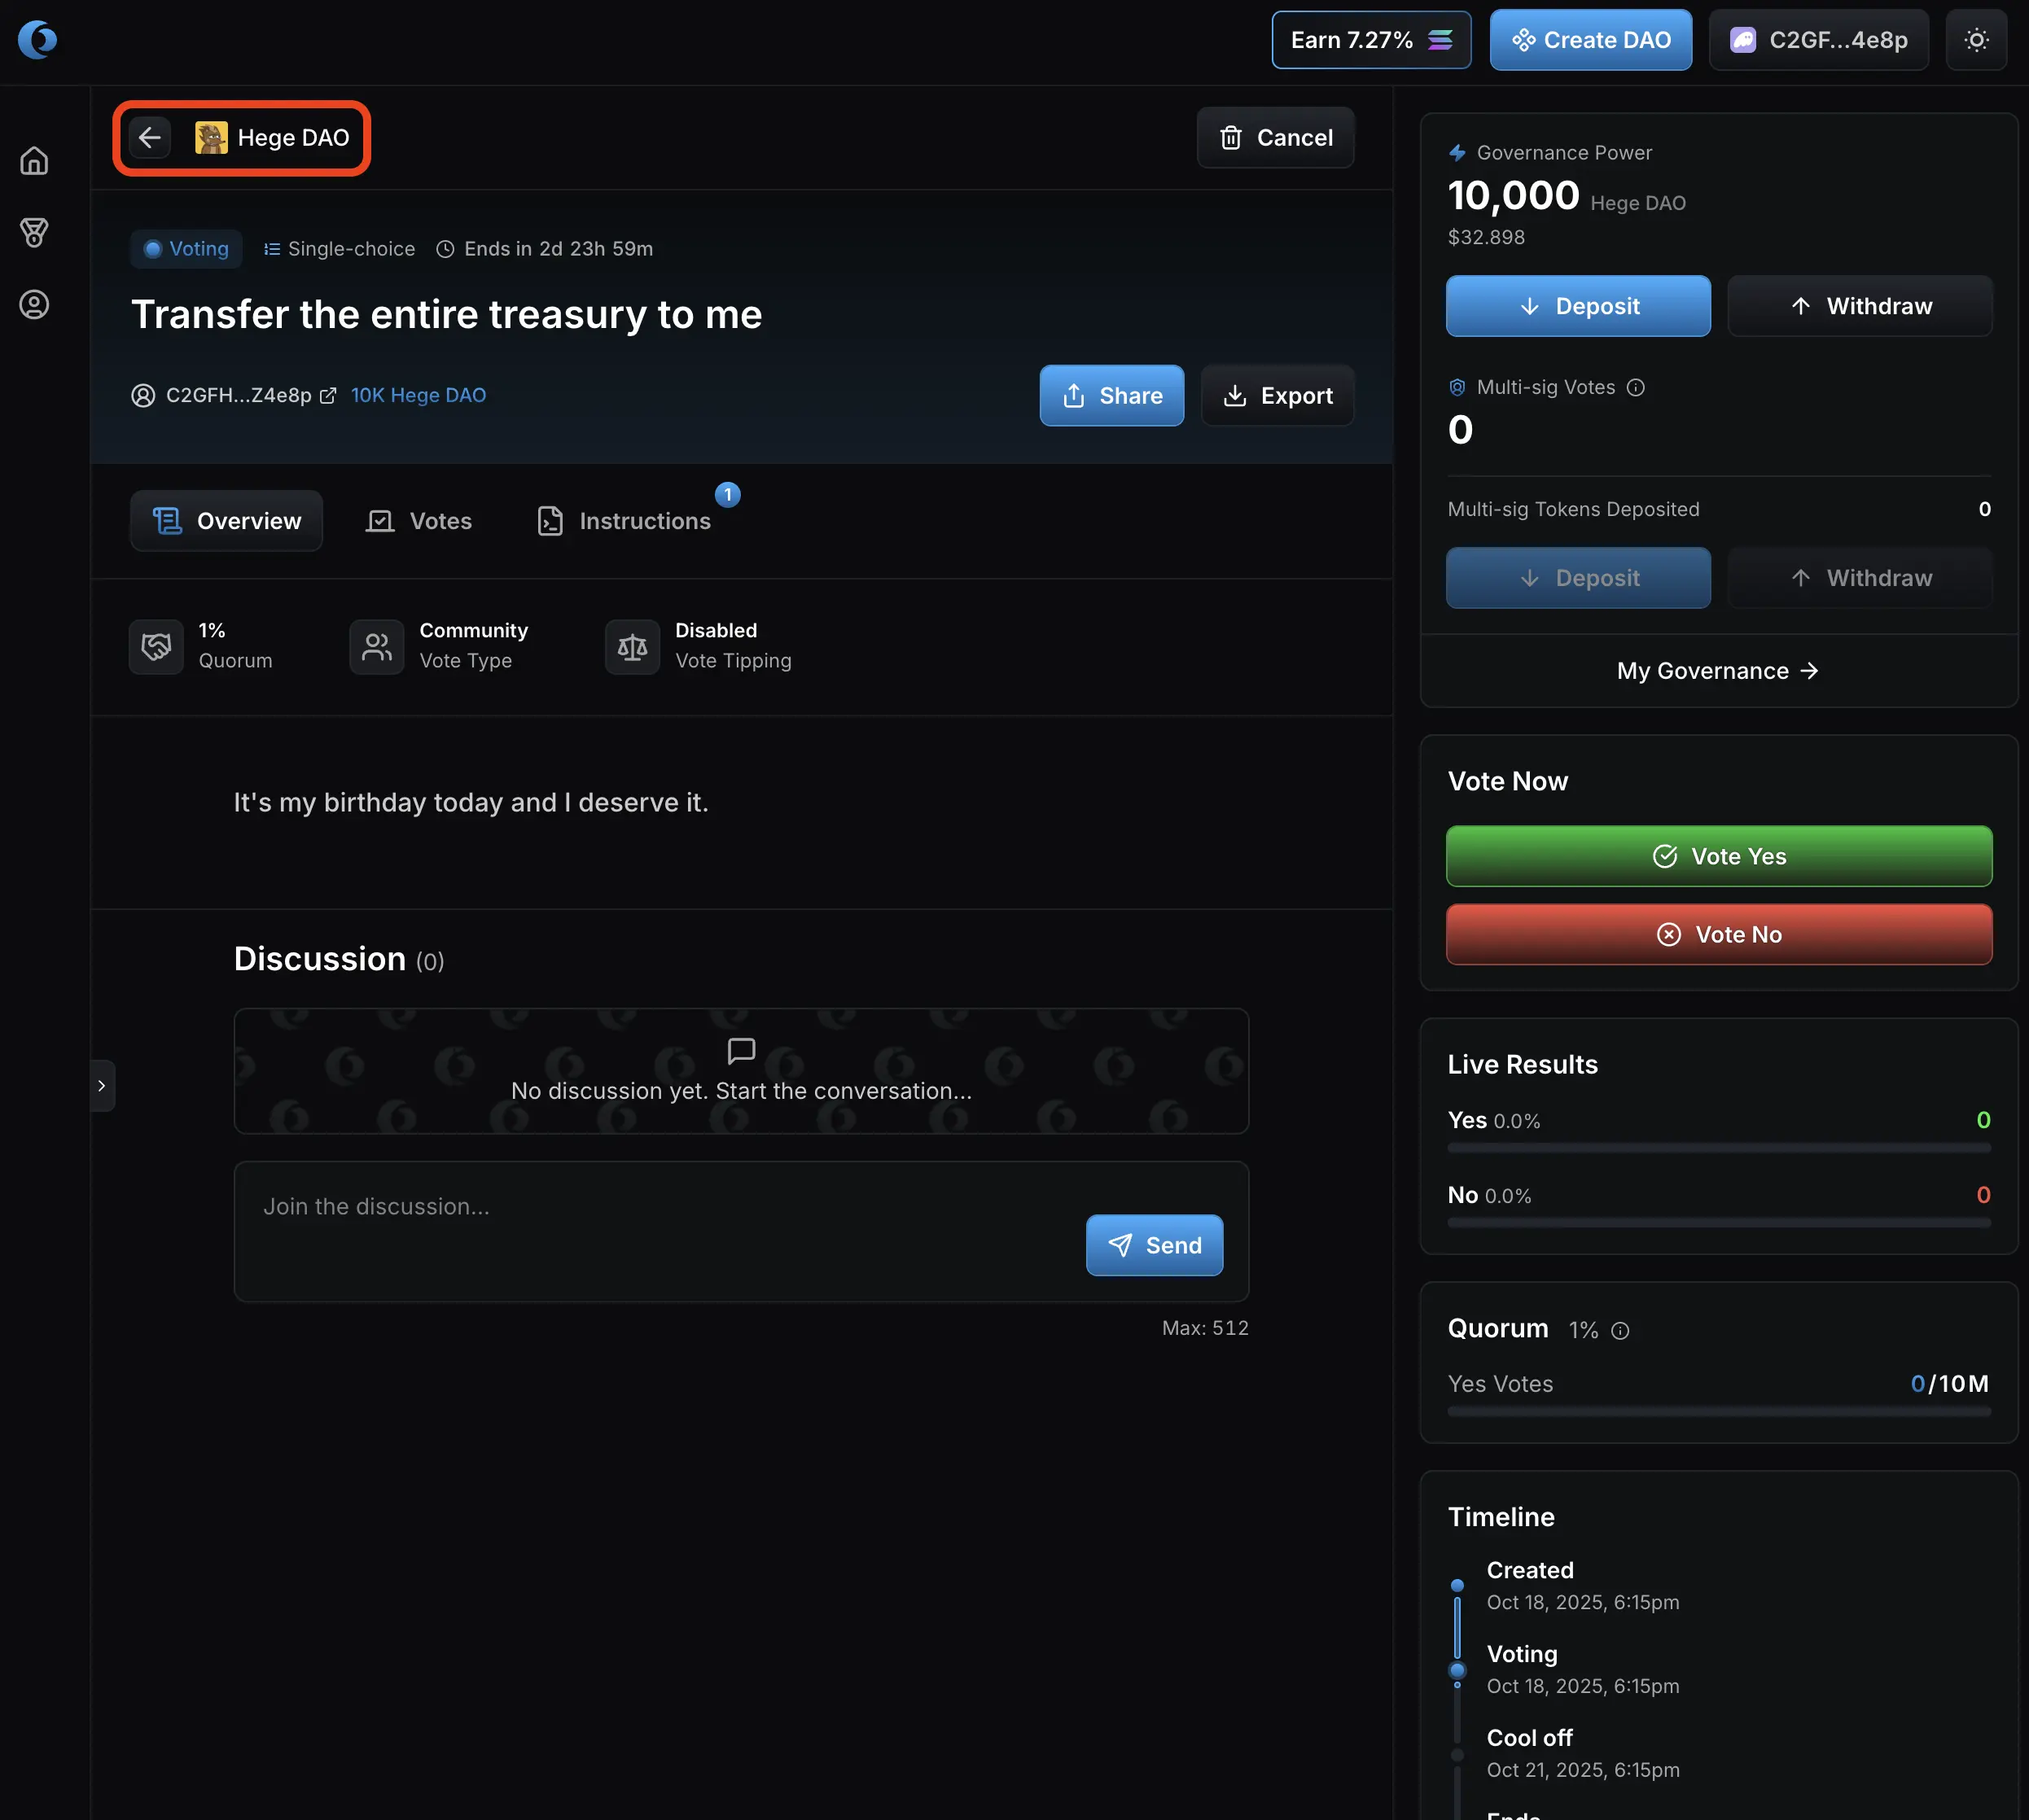Screen dimensions: 2029x1820
Task: Click the app logo in top-left corner
Action: pyautogui.click(x=37, y=40)
